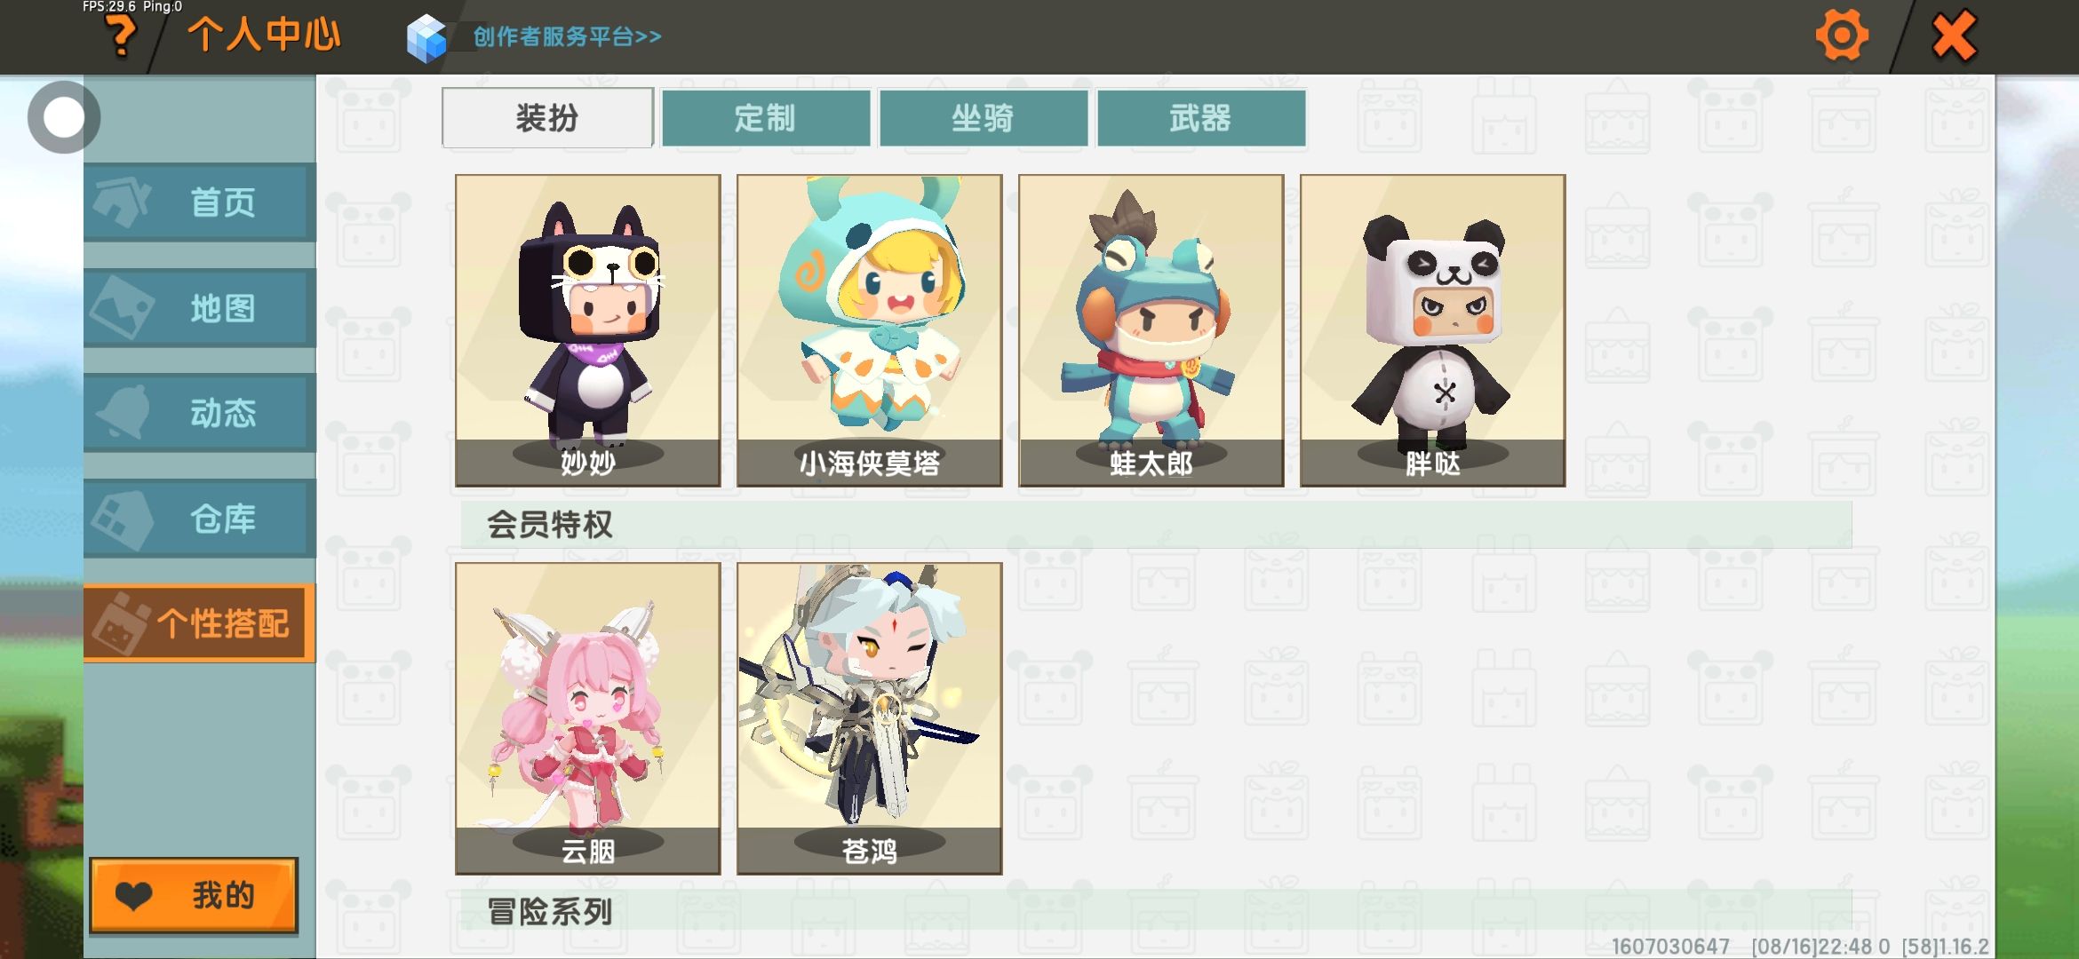The image size is (2079, 959).
Task: Tap the gray circular floating record button
Action: (x=63, y=117)
